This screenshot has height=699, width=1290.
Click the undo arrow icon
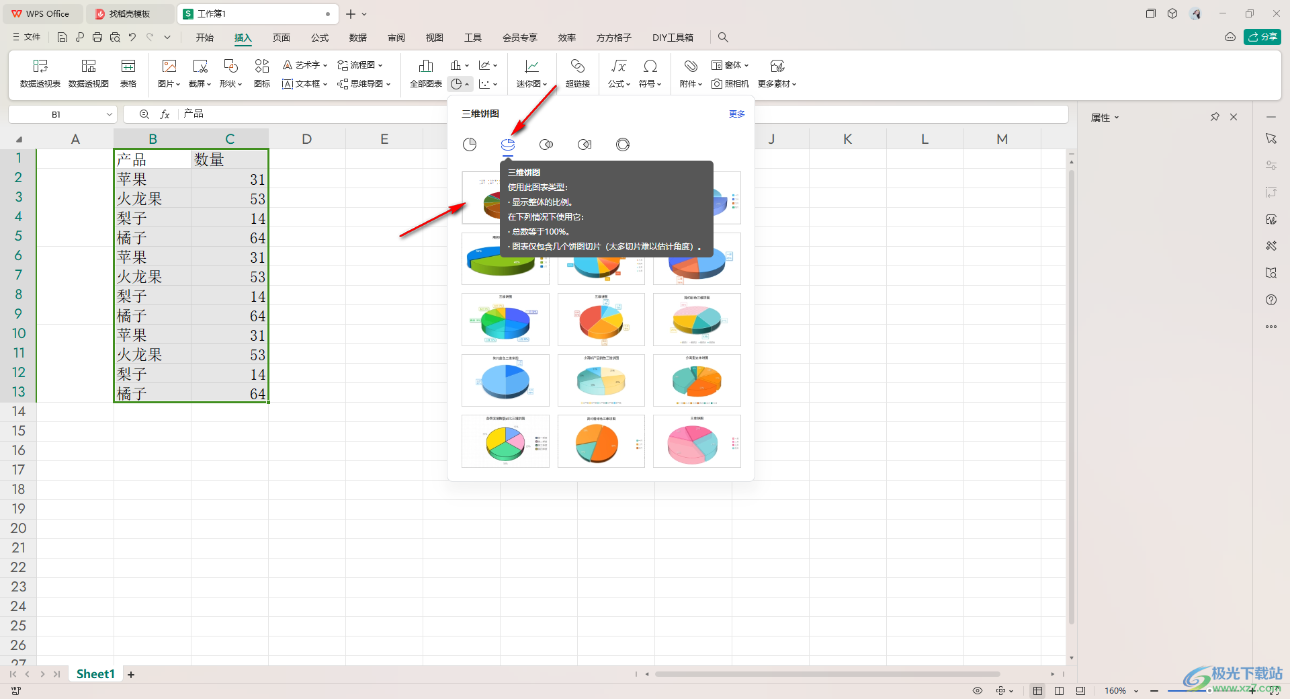[132, 38]
